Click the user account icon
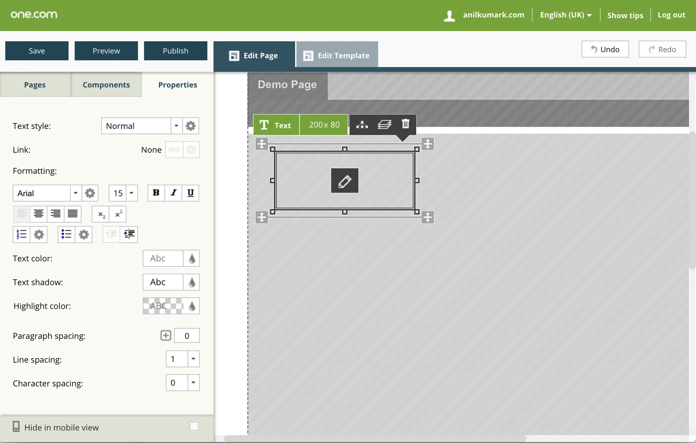The height and width of the screenshot is (443, 696). click(449, 16)
